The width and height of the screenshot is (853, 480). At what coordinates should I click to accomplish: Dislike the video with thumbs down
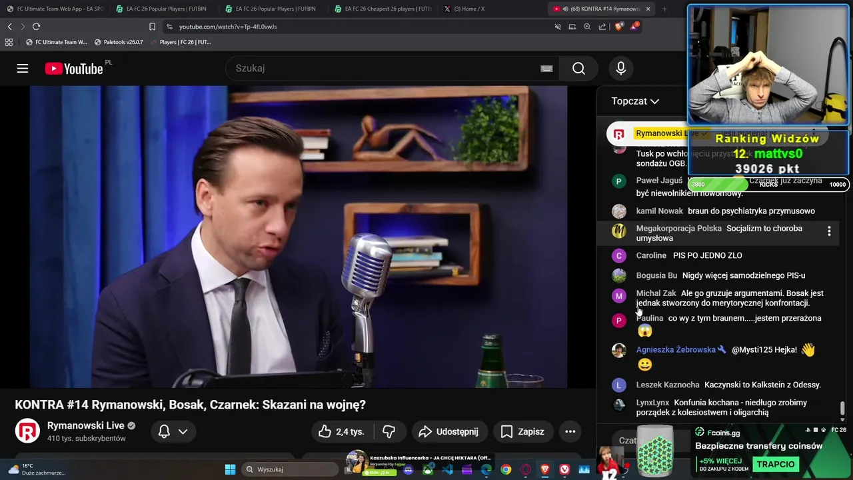(x=389, y=431)
